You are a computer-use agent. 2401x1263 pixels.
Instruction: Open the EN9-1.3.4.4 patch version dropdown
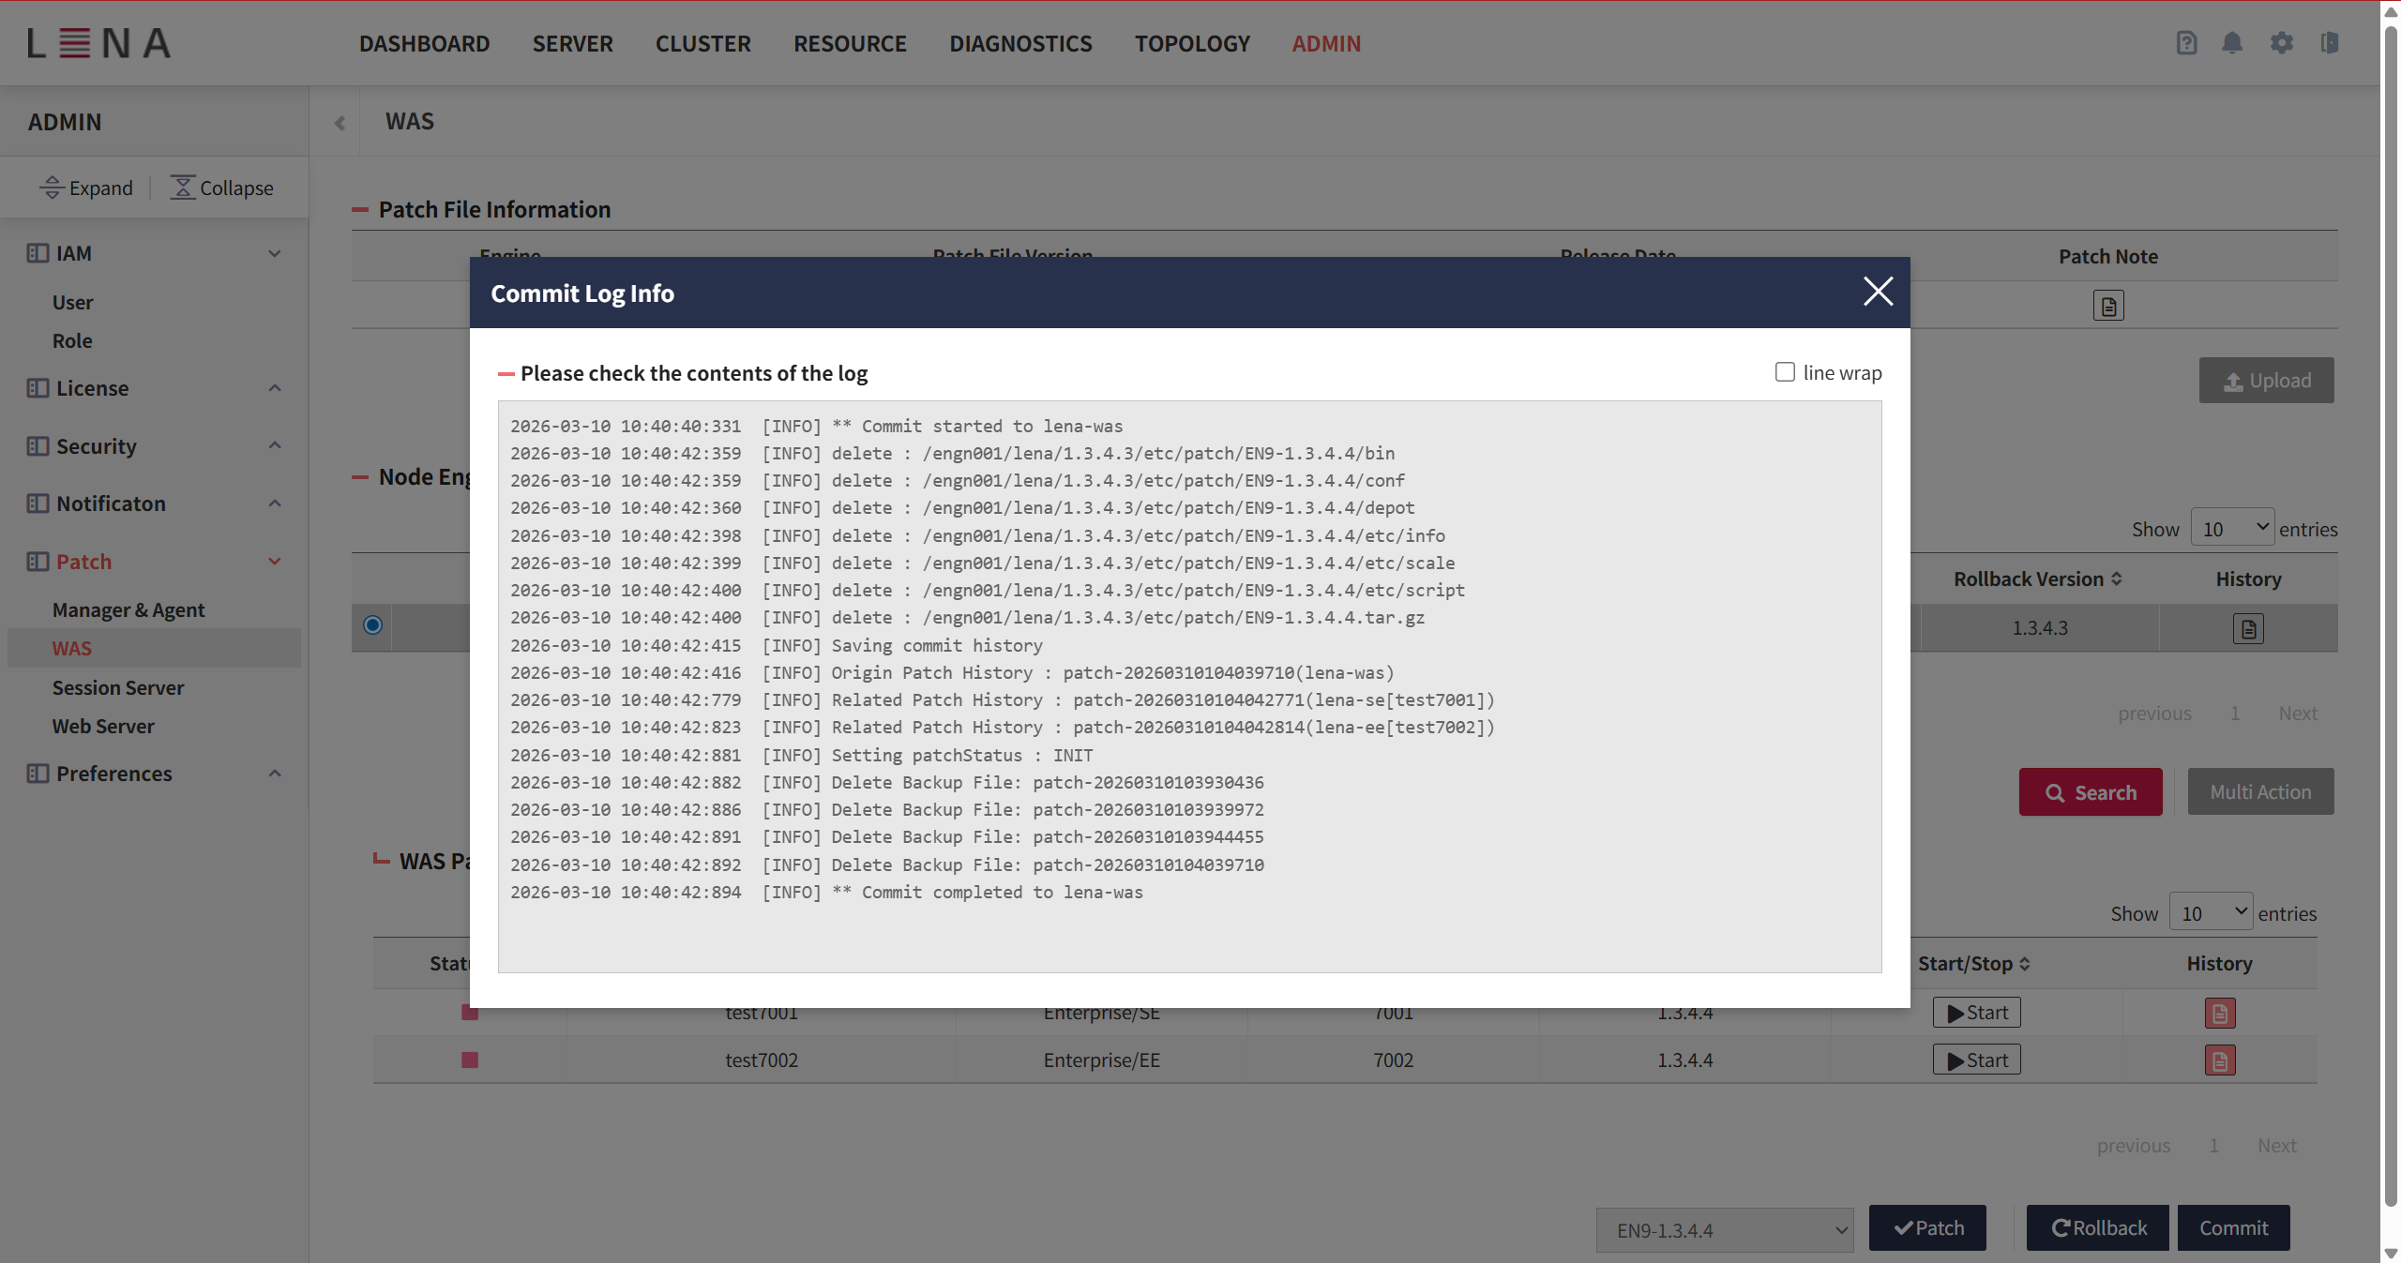[x=1725, y=1230]
